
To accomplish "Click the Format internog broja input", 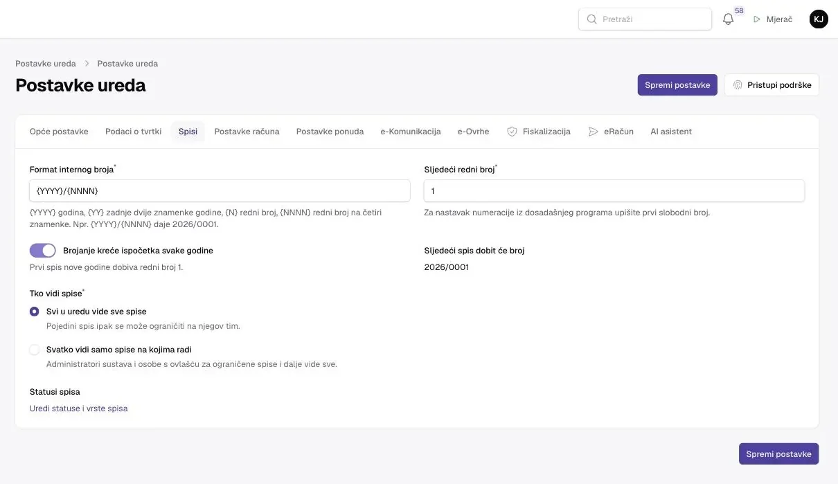I will coord(220,191).
